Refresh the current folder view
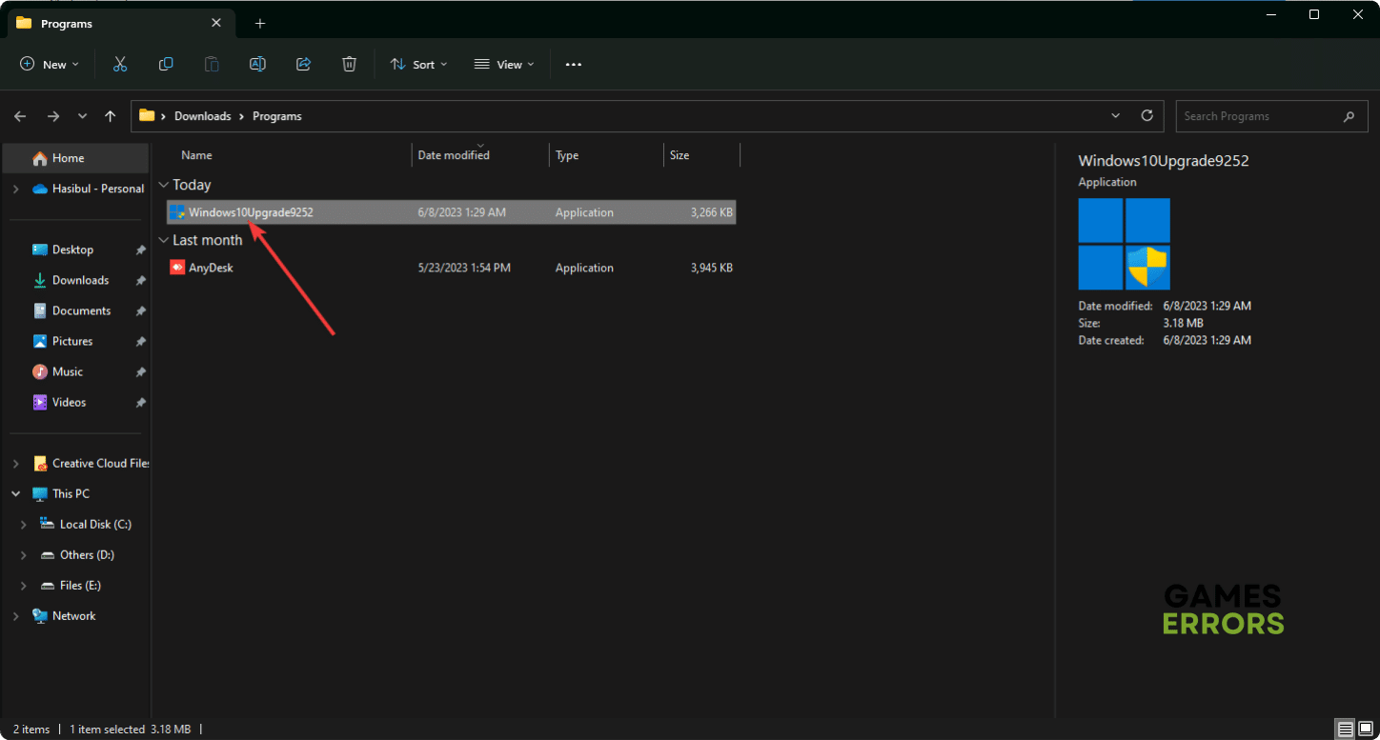1380x740 pixels. click(x=1147, y=115)
